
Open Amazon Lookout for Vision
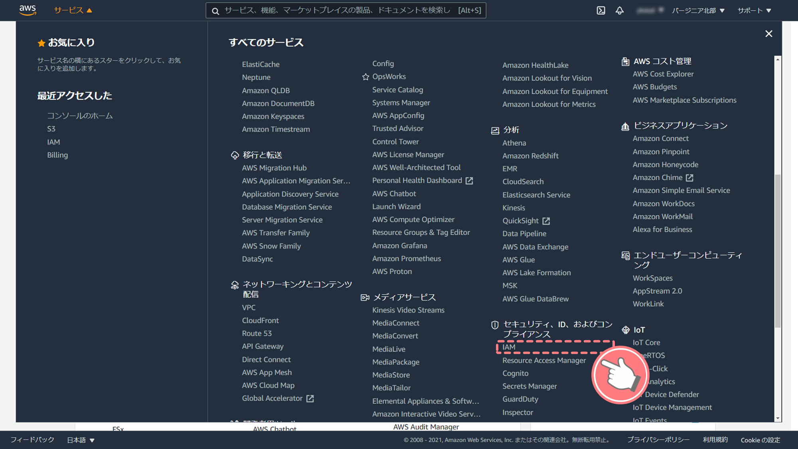(547, 78)
